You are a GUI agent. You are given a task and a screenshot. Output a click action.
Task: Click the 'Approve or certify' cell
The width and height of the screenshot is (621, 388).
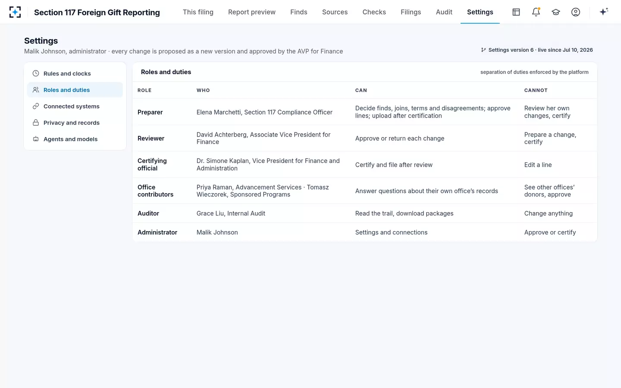(550, 232)
